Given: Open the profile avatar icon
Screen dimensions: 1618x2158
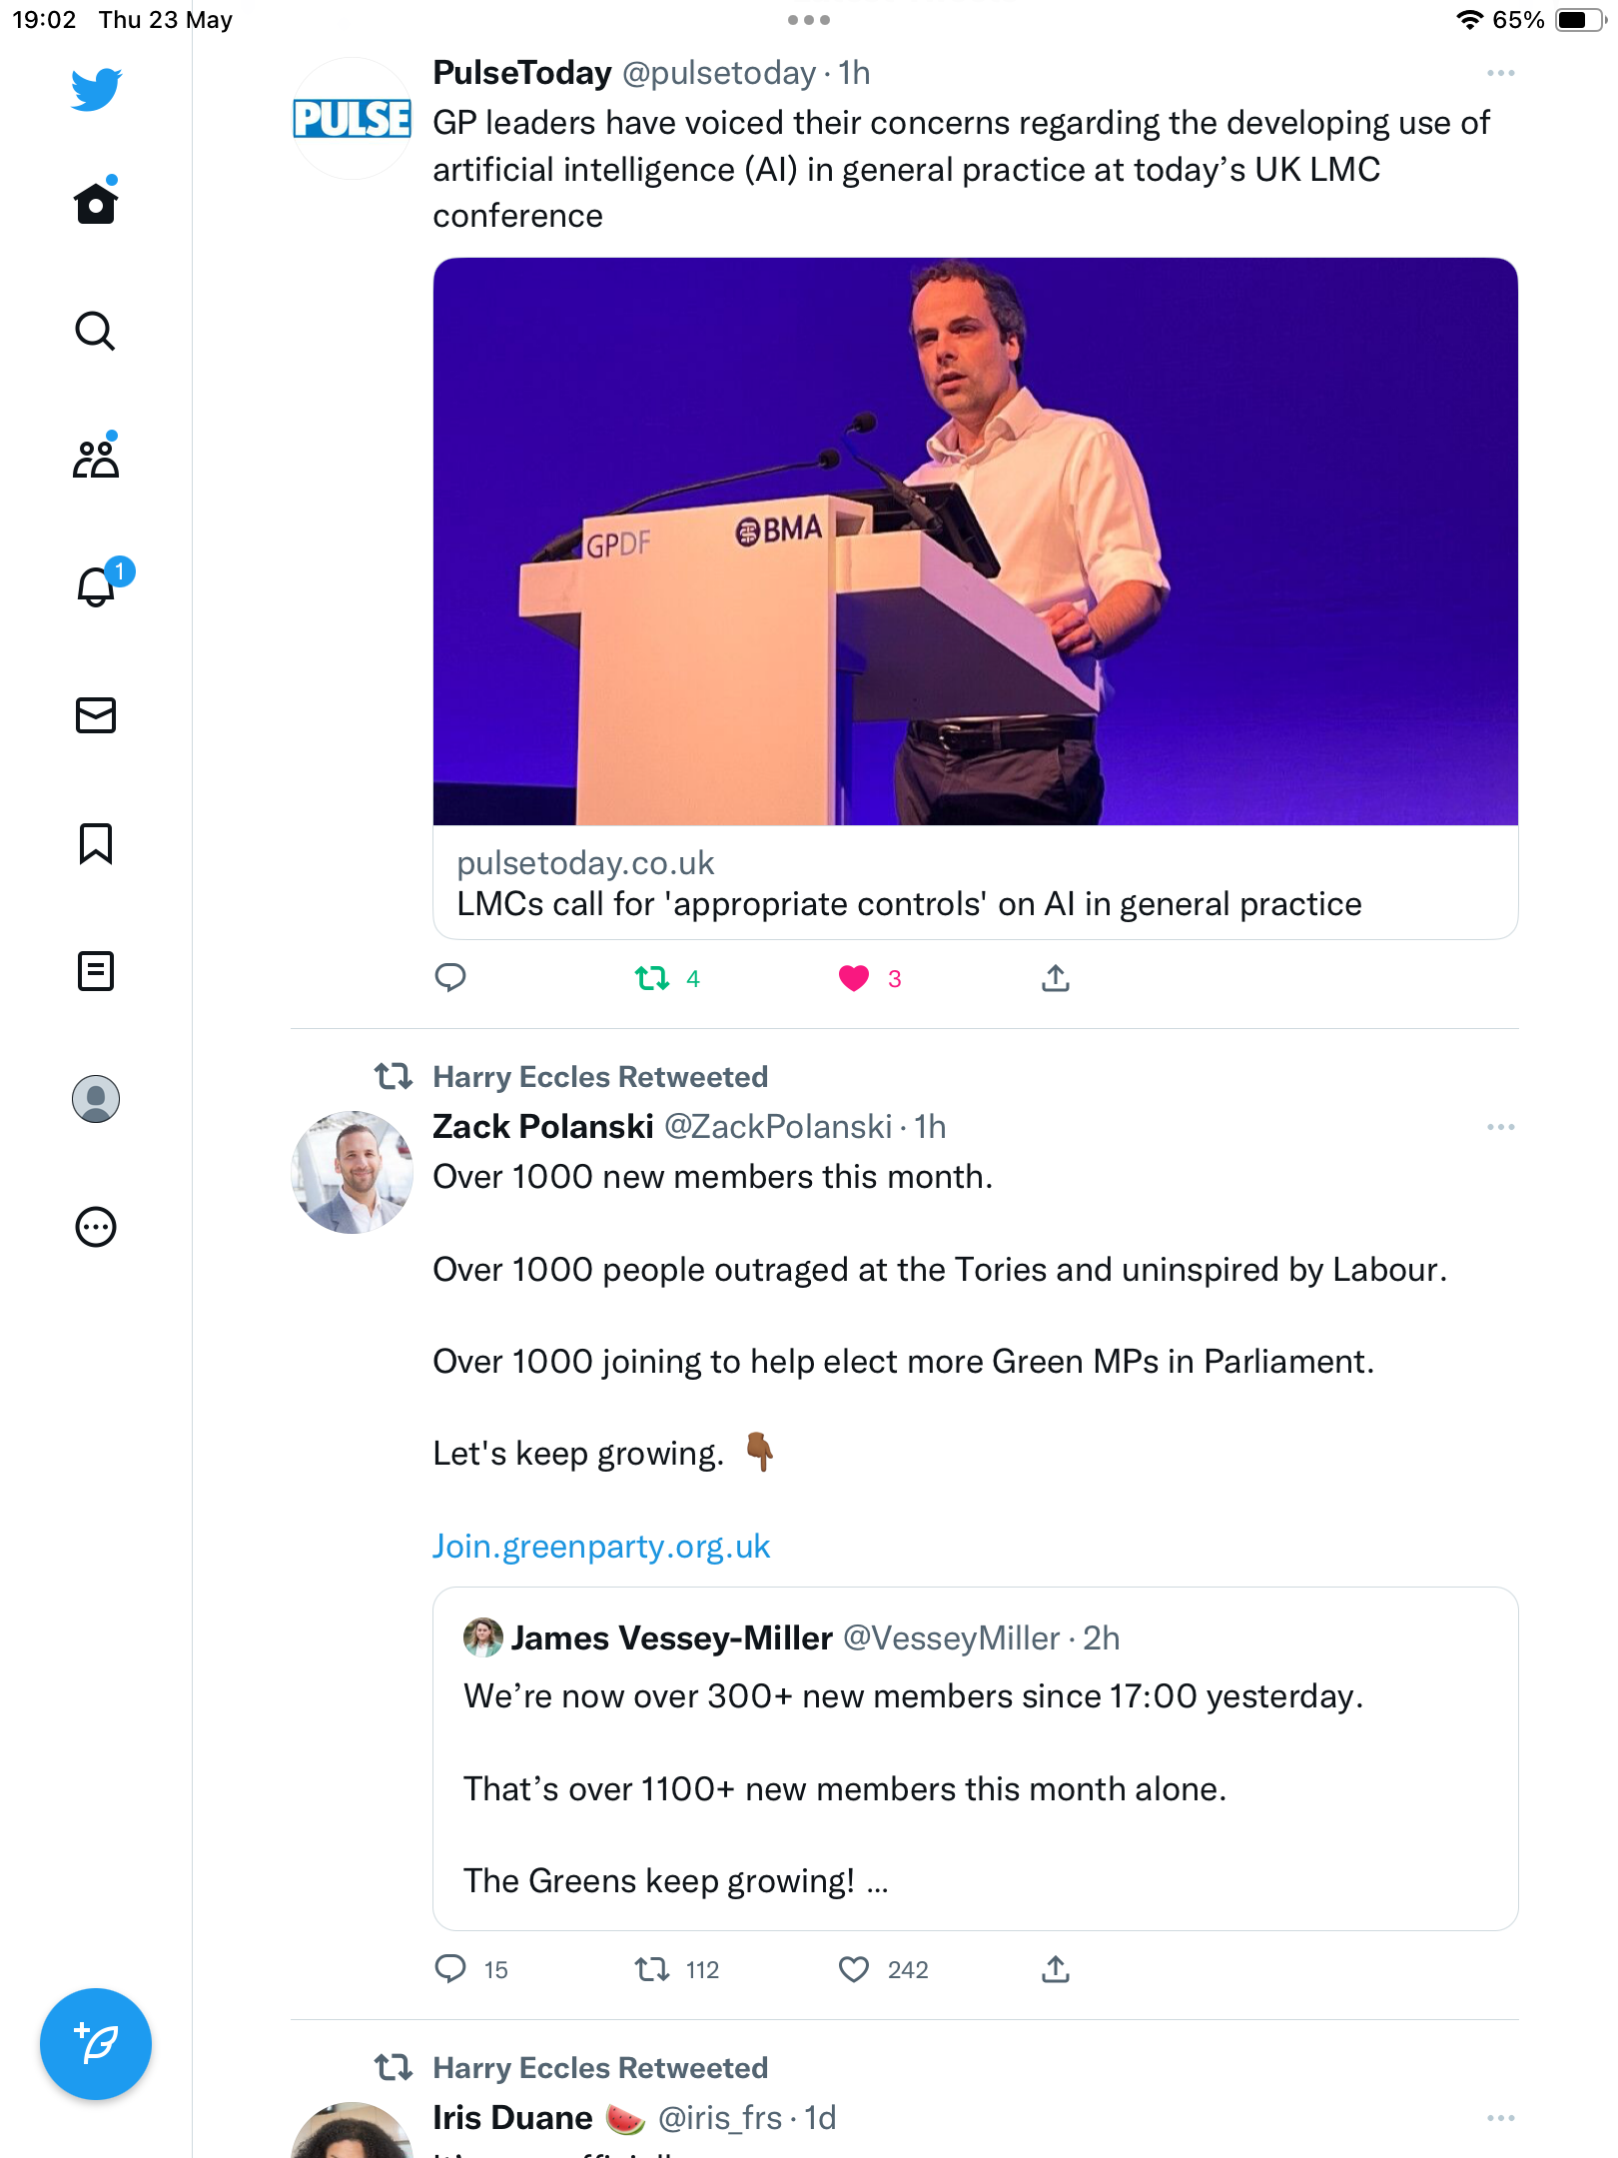Looking at the screenshot, I should tap(96, 1099).
